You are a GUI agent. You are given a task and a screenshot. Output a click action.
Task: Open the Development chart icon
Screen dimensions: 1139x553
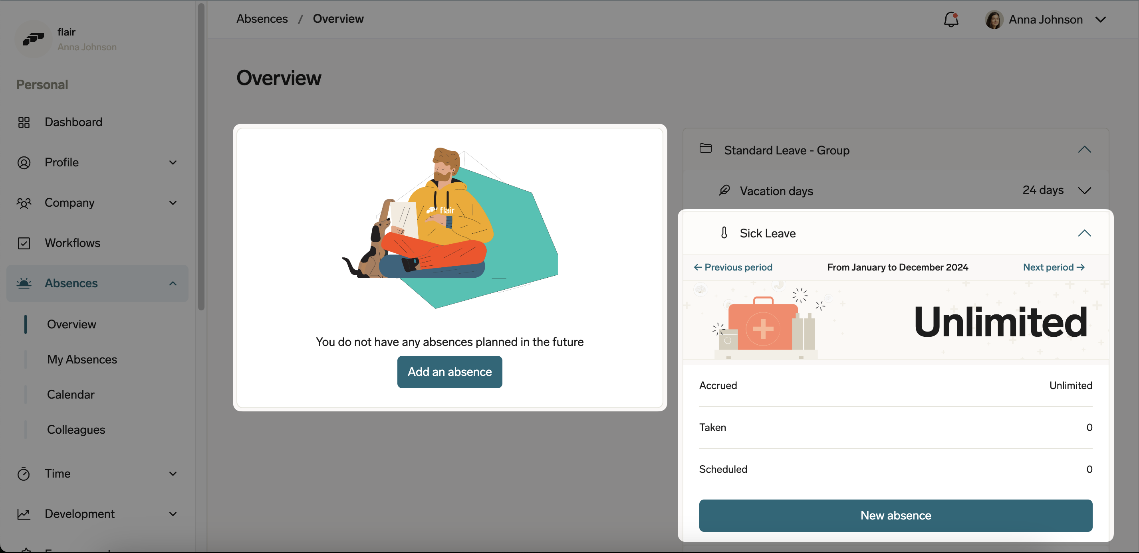point(24,513)
